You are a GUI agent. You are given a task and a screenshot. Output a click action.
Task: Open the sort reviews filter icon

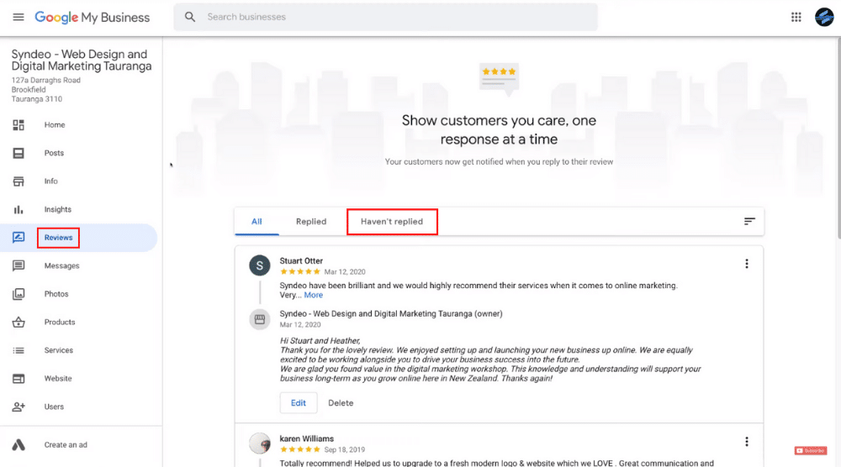[x=749, y=221]
